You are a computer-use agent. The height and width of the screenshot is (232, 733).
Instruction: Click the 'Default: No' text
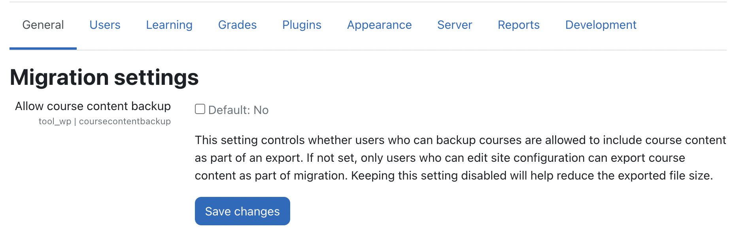click(x=238, y=110)
